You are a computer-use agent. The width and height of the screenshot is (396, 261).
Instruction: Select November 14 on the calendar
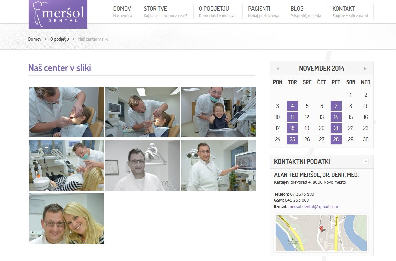[336, 117]
